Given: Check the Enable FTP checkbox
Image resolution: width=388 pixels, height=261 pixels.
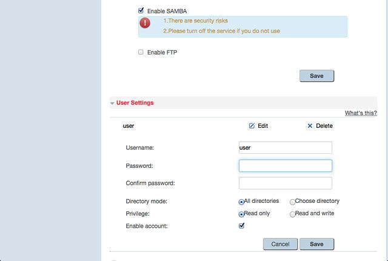Looking at the screenshot, I should coord(141,52).
